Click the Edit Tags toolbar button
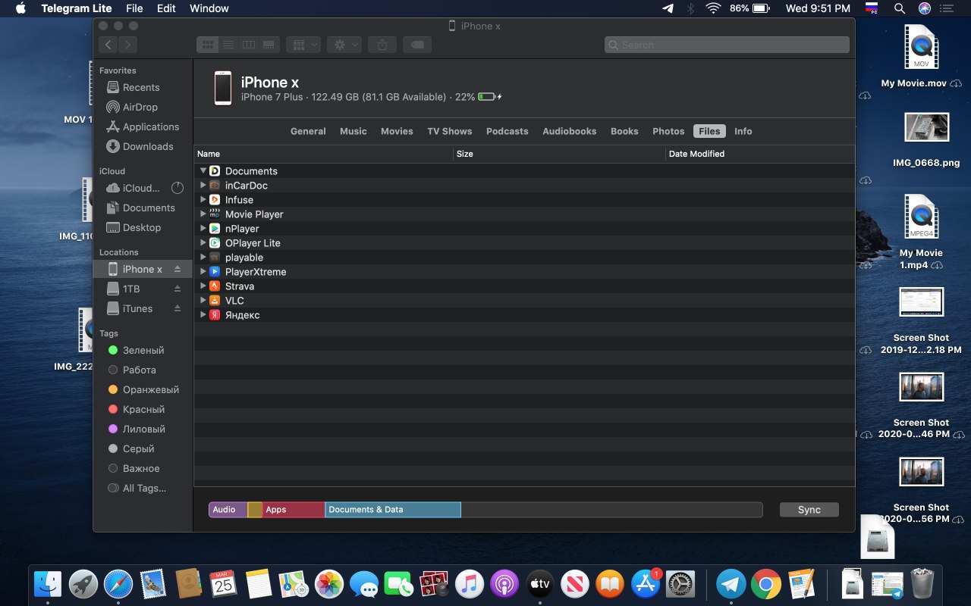This screenshot has width=971, height=606. coord(416,45)
